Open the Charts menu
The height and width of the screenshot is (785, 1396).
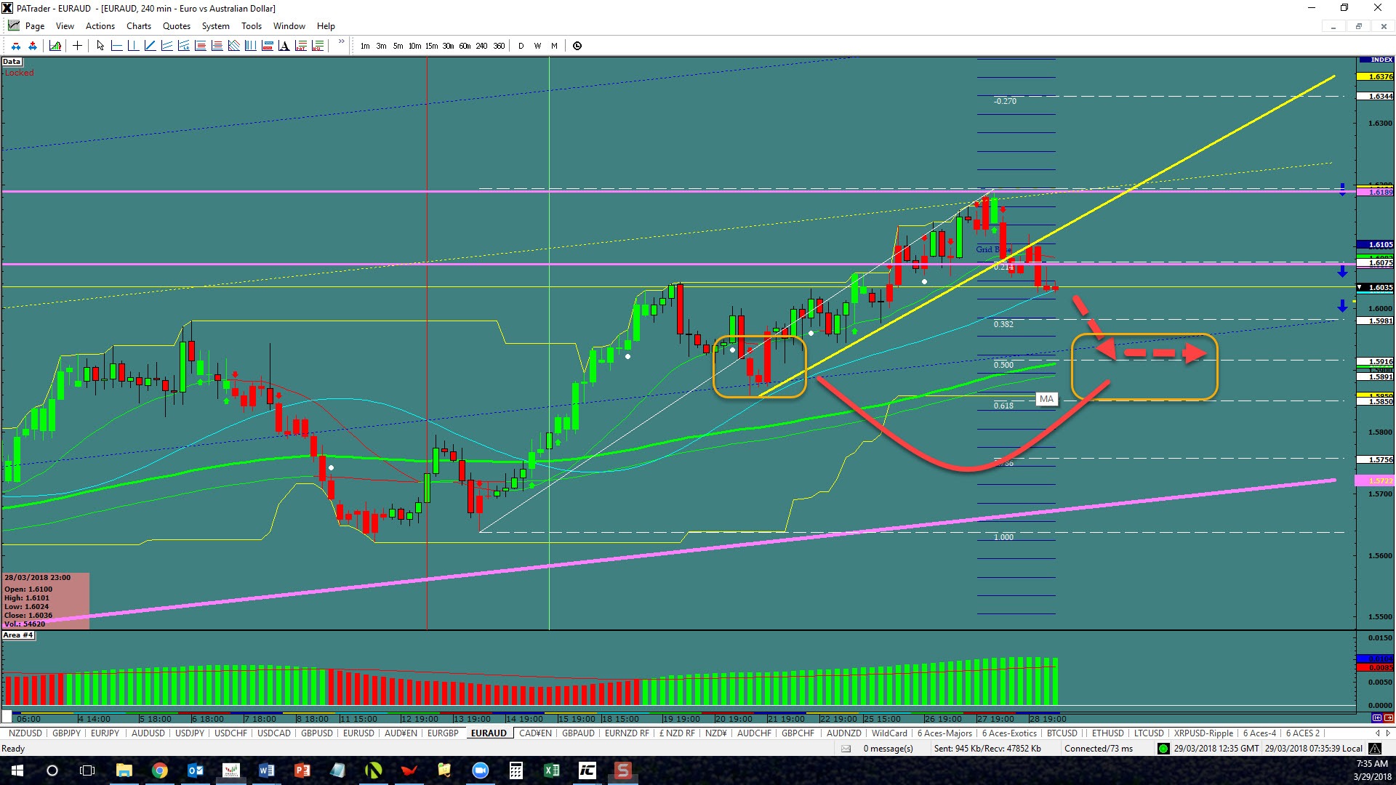pyautogui.click(x=138, y=26)
